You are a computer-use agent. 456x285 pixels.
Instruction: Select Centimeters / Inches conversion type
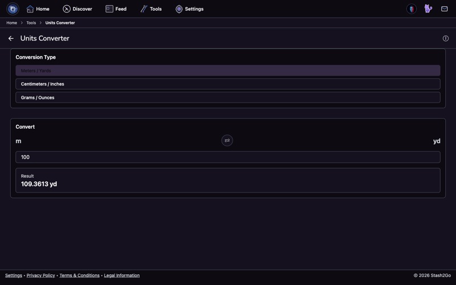[227, 84]
